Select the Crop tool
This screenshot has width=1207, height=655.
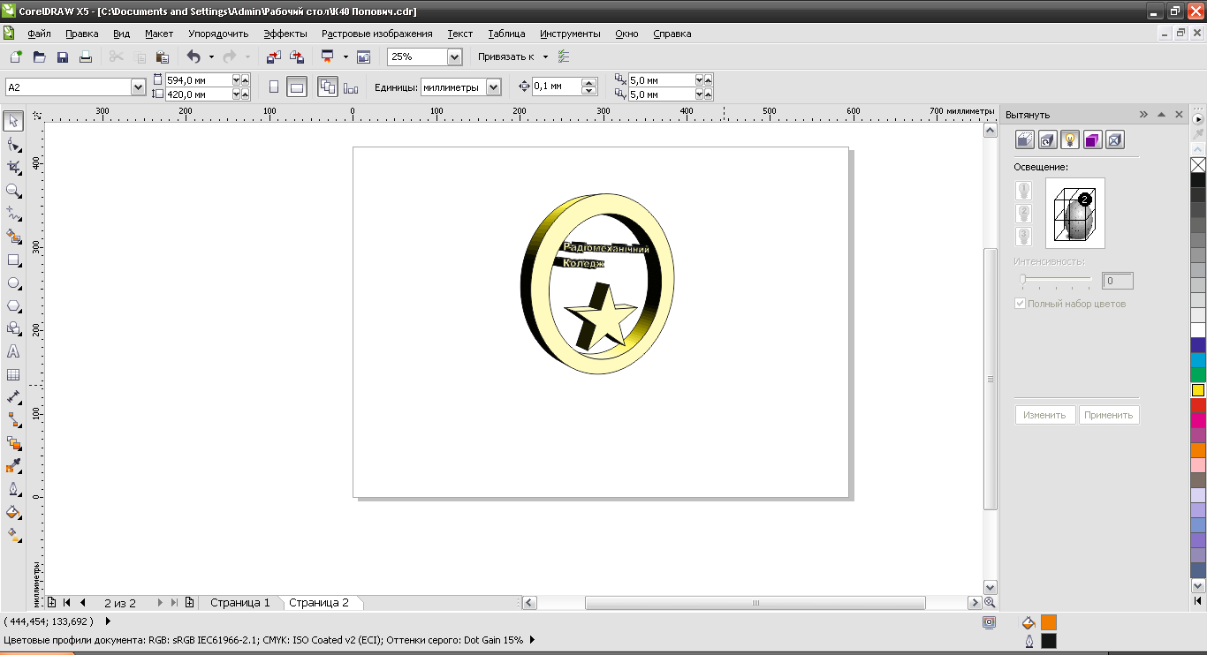click(x=13, y=167)
